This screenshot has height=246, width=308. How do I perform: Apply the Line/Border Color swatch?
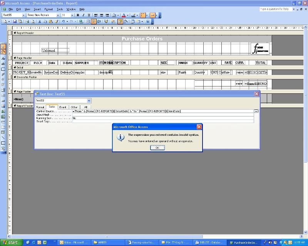click(133, 15)
